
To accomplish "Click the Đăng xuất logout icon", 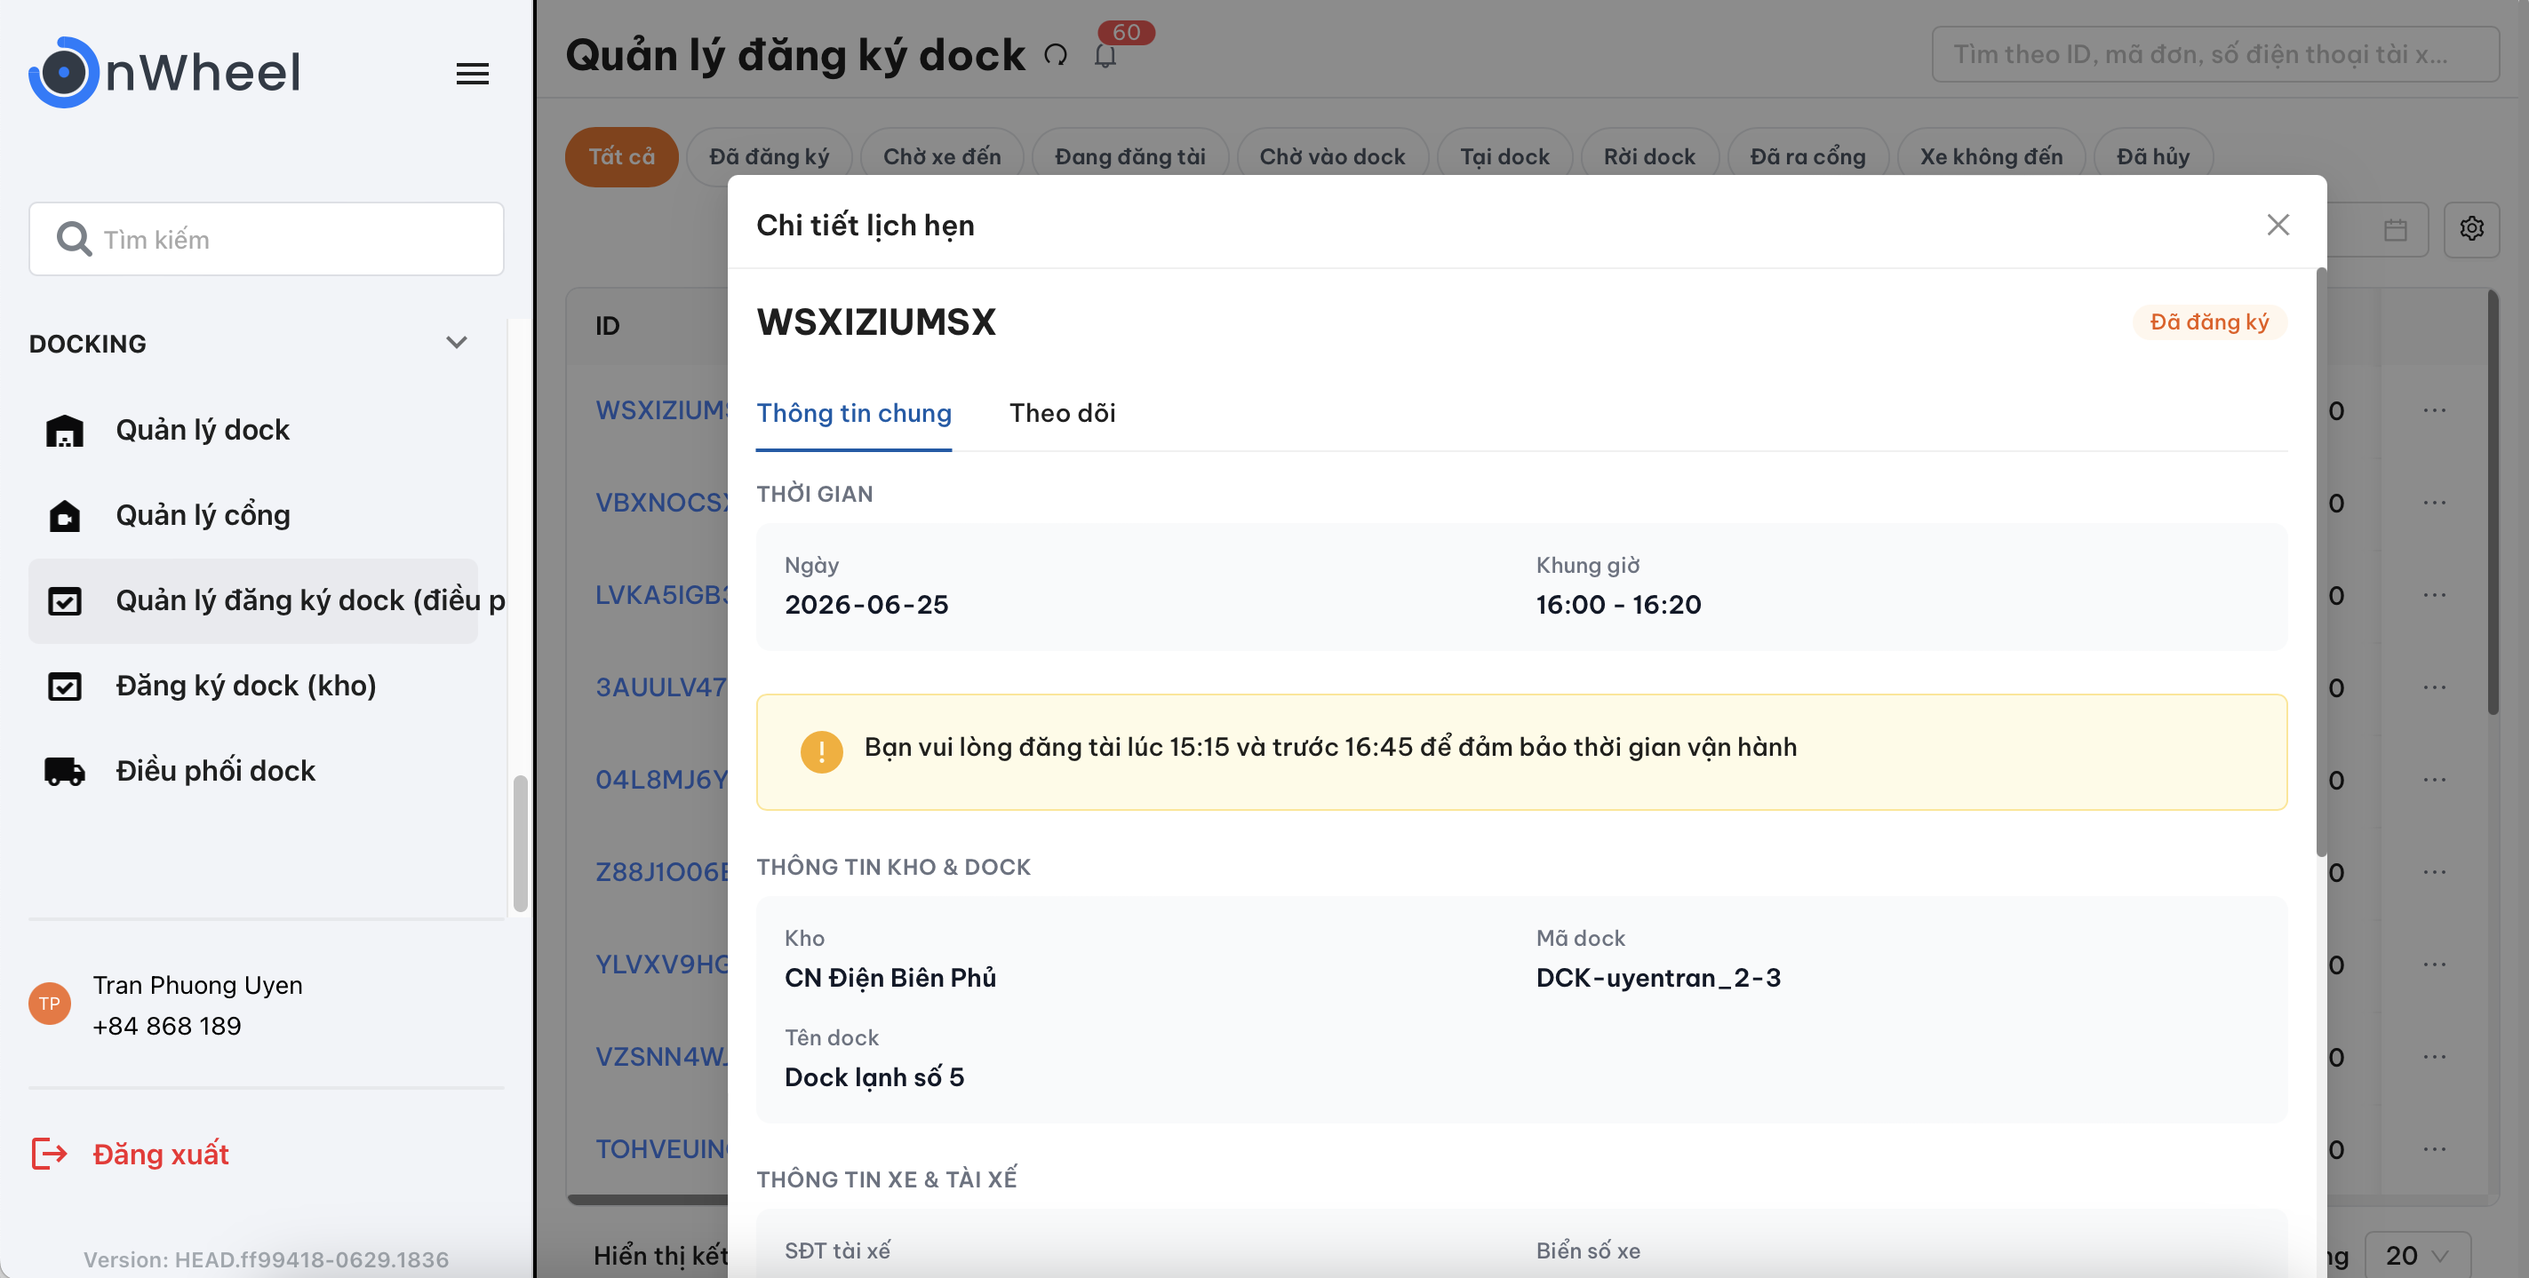I will 49,1154.
